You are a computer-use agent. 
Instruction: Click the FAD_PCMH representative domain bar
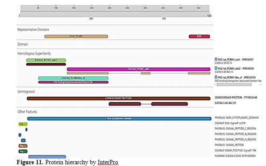76,36
